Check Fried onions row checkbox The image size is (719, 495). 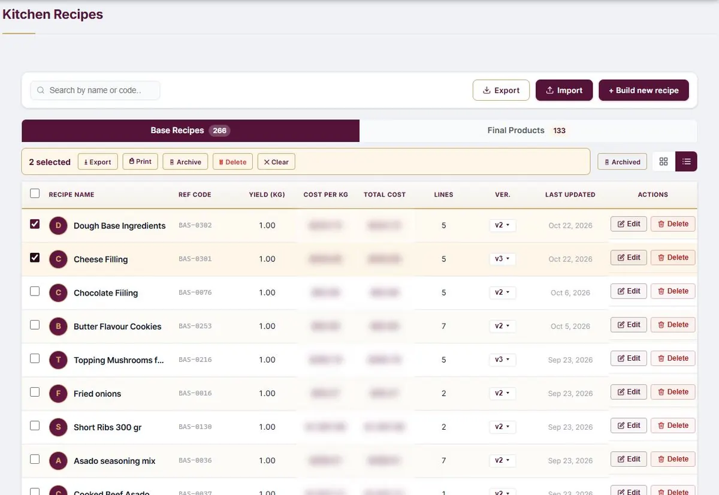click(35, 392)
